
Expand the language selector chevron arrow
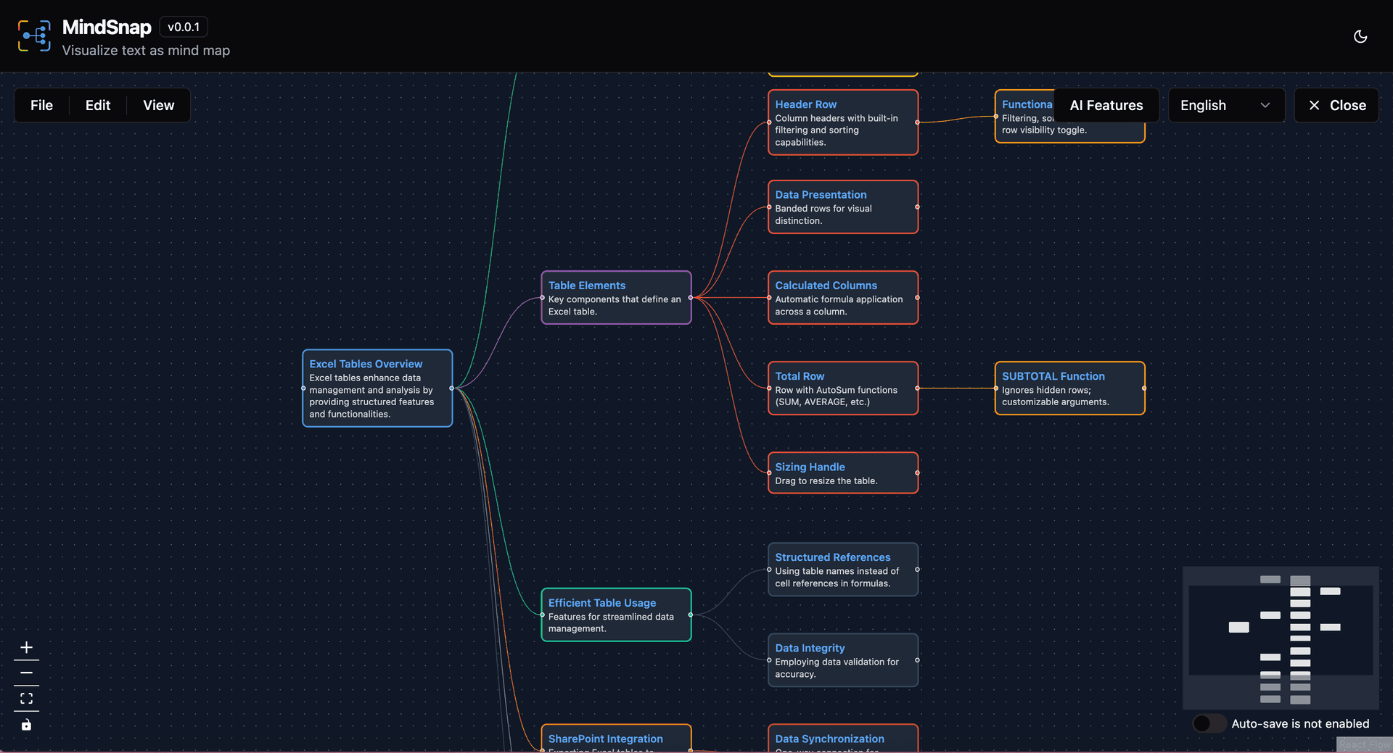point(1265,105)
